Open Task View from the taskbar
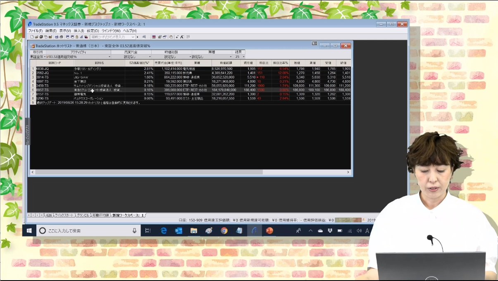Screen dimensions: 498x281 [148, 231]
